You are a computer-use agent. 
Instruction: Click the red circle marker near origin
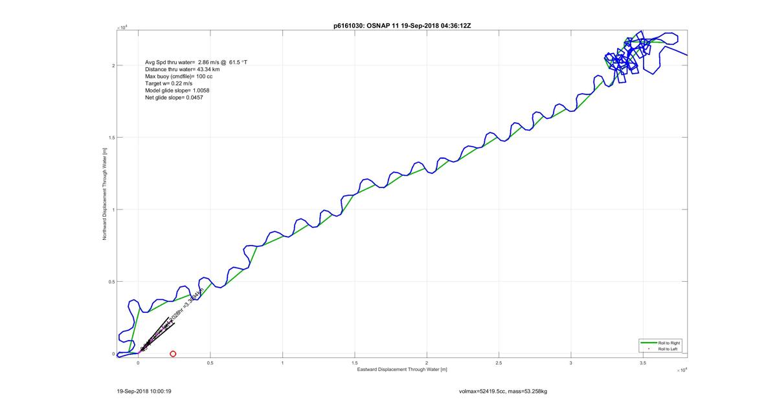point(173,354)
